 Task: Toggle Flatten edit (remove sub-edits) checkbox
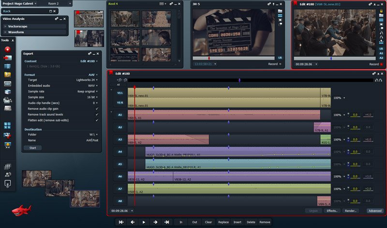(97, 120)
